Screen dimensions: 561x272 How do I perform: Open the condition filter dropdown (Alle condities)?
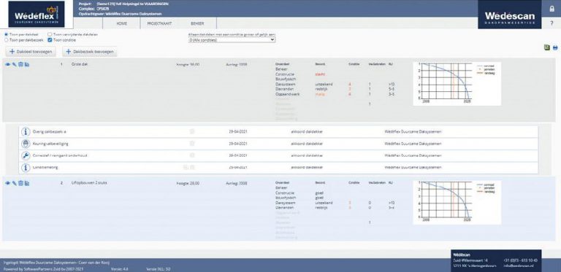click(232, 40)
